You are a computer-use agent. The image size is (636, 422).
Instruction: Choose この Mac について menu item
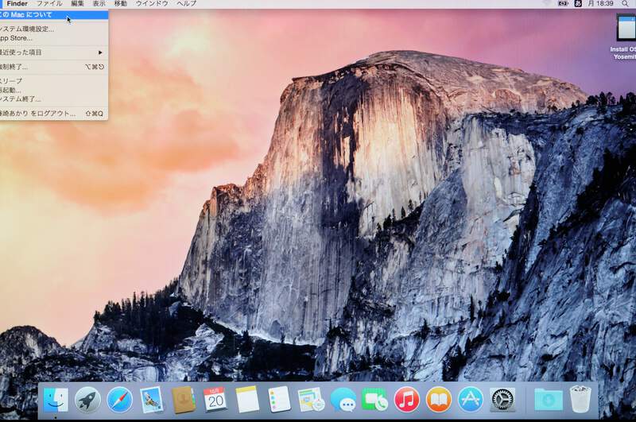pyautogui.click(x=54, y=15)
